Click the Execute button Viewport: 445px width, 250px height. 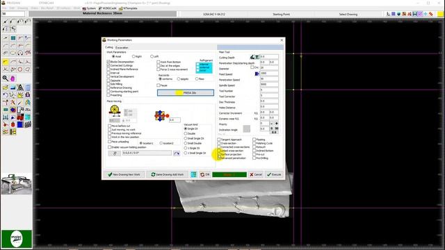point(274,174)
